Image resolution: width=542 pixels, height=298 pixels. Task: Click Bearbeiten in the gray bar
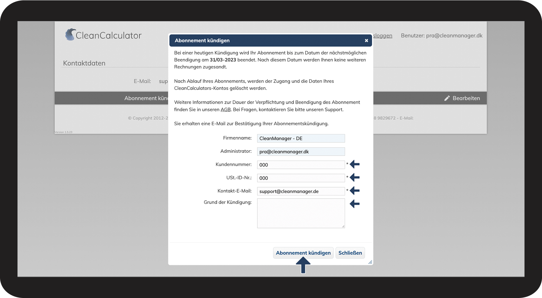(x=466, y=98)
